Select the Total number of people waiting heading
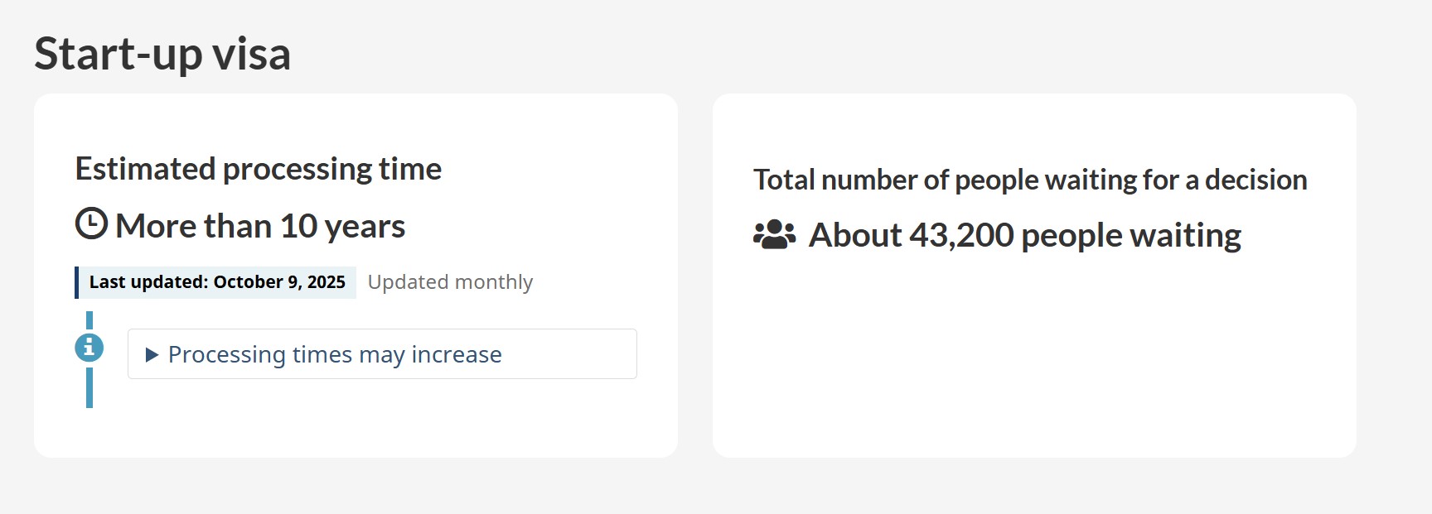The image size is (1432, 514). pos(1030,180)
